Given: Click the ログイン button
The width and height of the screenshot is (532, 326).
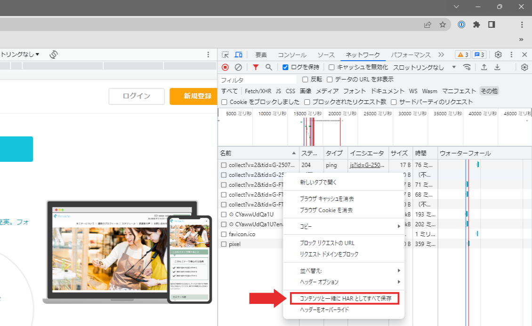Looking at the screenshot, I should pos(137,96).
